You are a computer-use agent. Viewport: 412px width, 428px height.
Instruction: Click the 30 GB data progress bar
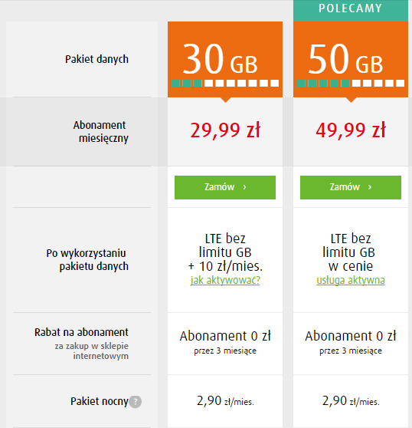225,84
